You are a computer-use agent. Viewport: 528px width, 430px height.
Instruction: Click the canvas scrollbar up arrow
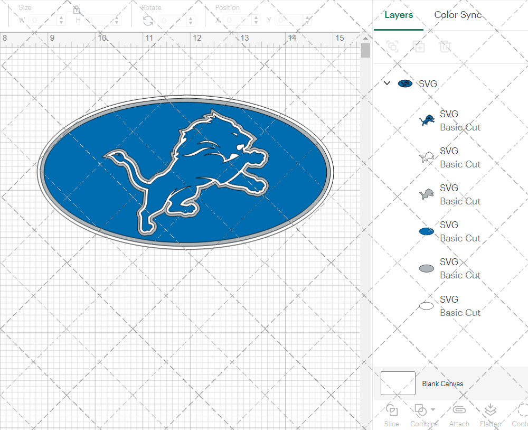pyautogui.click(x=365, y=39)
